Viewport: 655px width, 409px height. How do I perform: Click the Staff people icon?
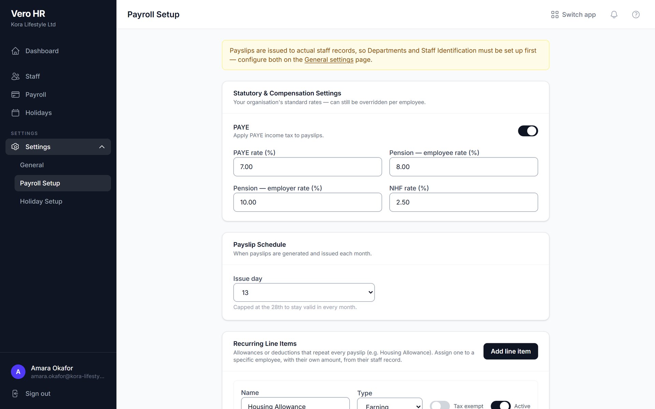pos(15,76)
